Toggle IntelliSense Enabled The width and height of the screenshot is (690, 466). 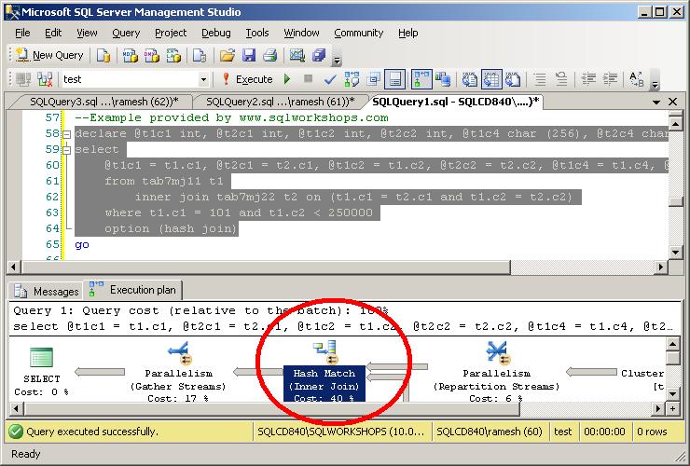pos(394,79)
